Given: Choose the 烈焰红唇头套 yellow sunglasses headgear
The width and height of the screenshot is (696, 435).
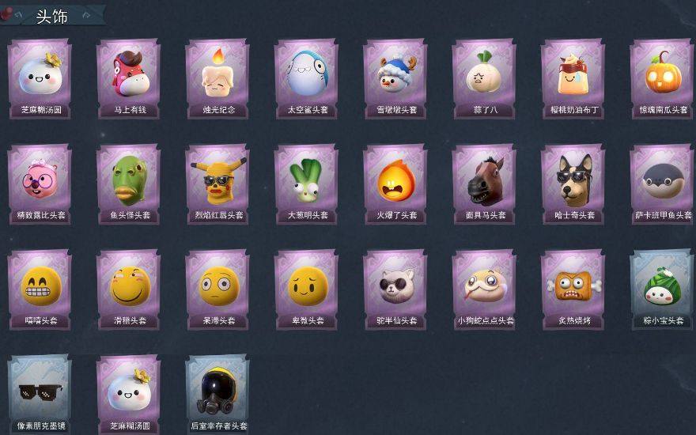Looking at the screenshot, I should (x=217, y=183).
